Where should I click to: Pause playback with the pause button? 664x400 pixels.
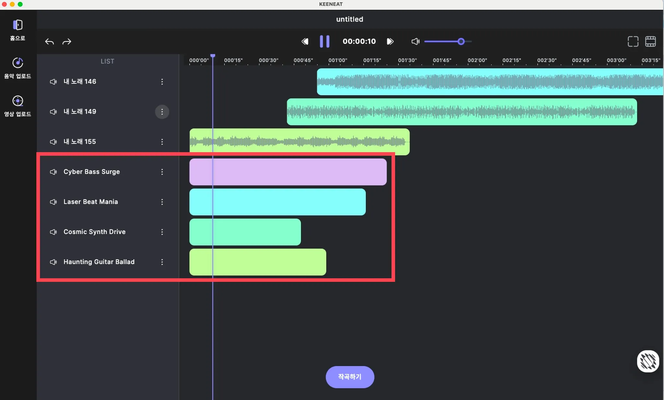[325, 41]
